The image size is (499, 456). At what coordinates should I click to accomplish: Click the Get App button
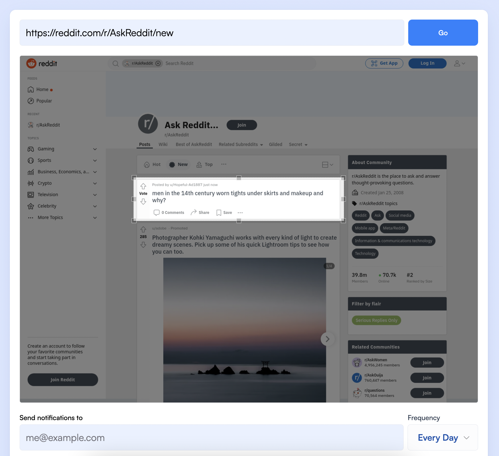[x=384, y=63]
